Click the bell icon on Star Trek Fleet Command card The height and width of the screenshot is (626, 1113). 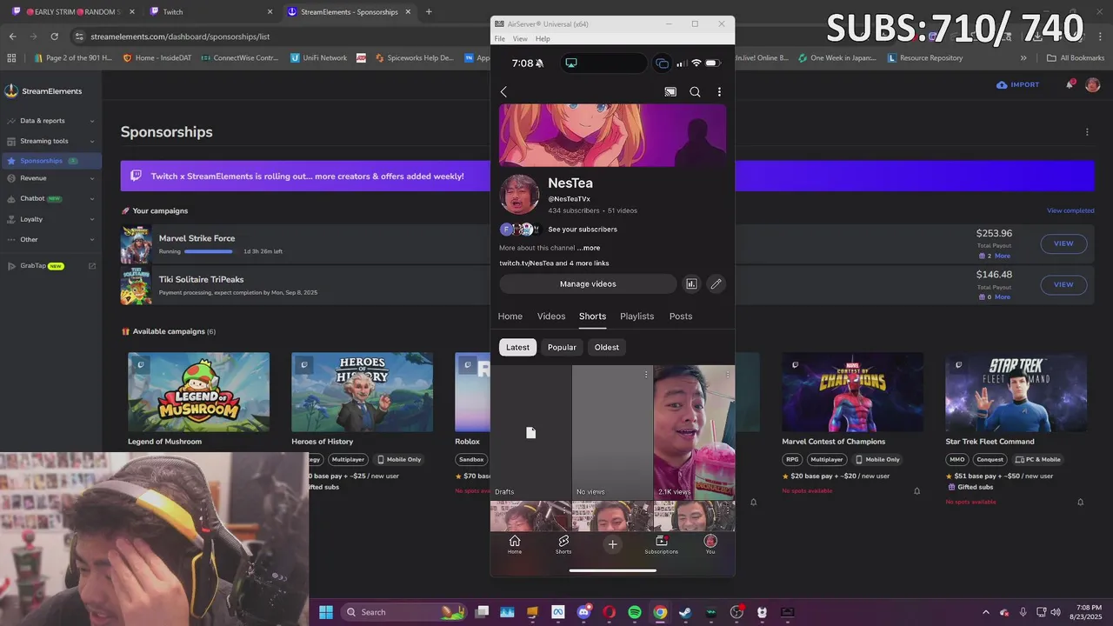pyautogui.click(x=1081, y=502)
